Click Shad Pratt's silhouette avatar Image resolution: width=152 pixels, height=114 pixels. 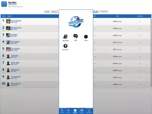tap(8, 56)
